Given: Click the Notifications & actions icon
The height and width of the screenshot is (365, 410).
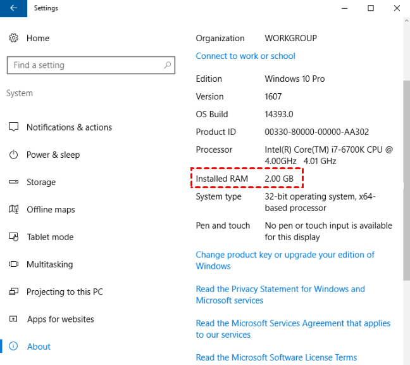Looking at the screenshot, I should point(13,127).
